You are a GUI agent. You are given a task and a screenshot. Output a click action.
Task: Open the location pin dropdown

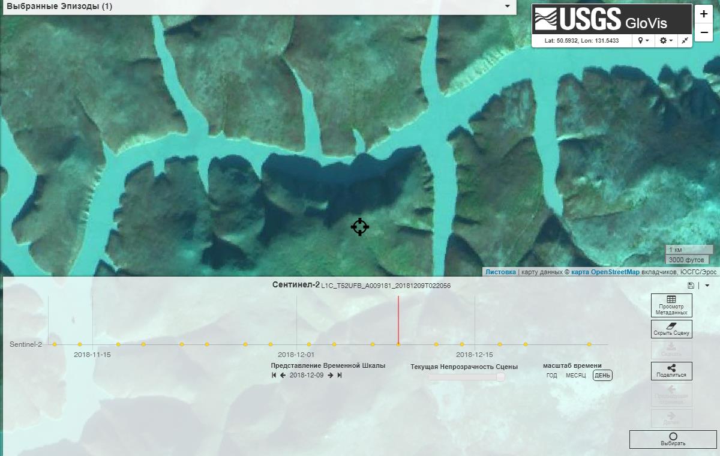pos(643,40)
